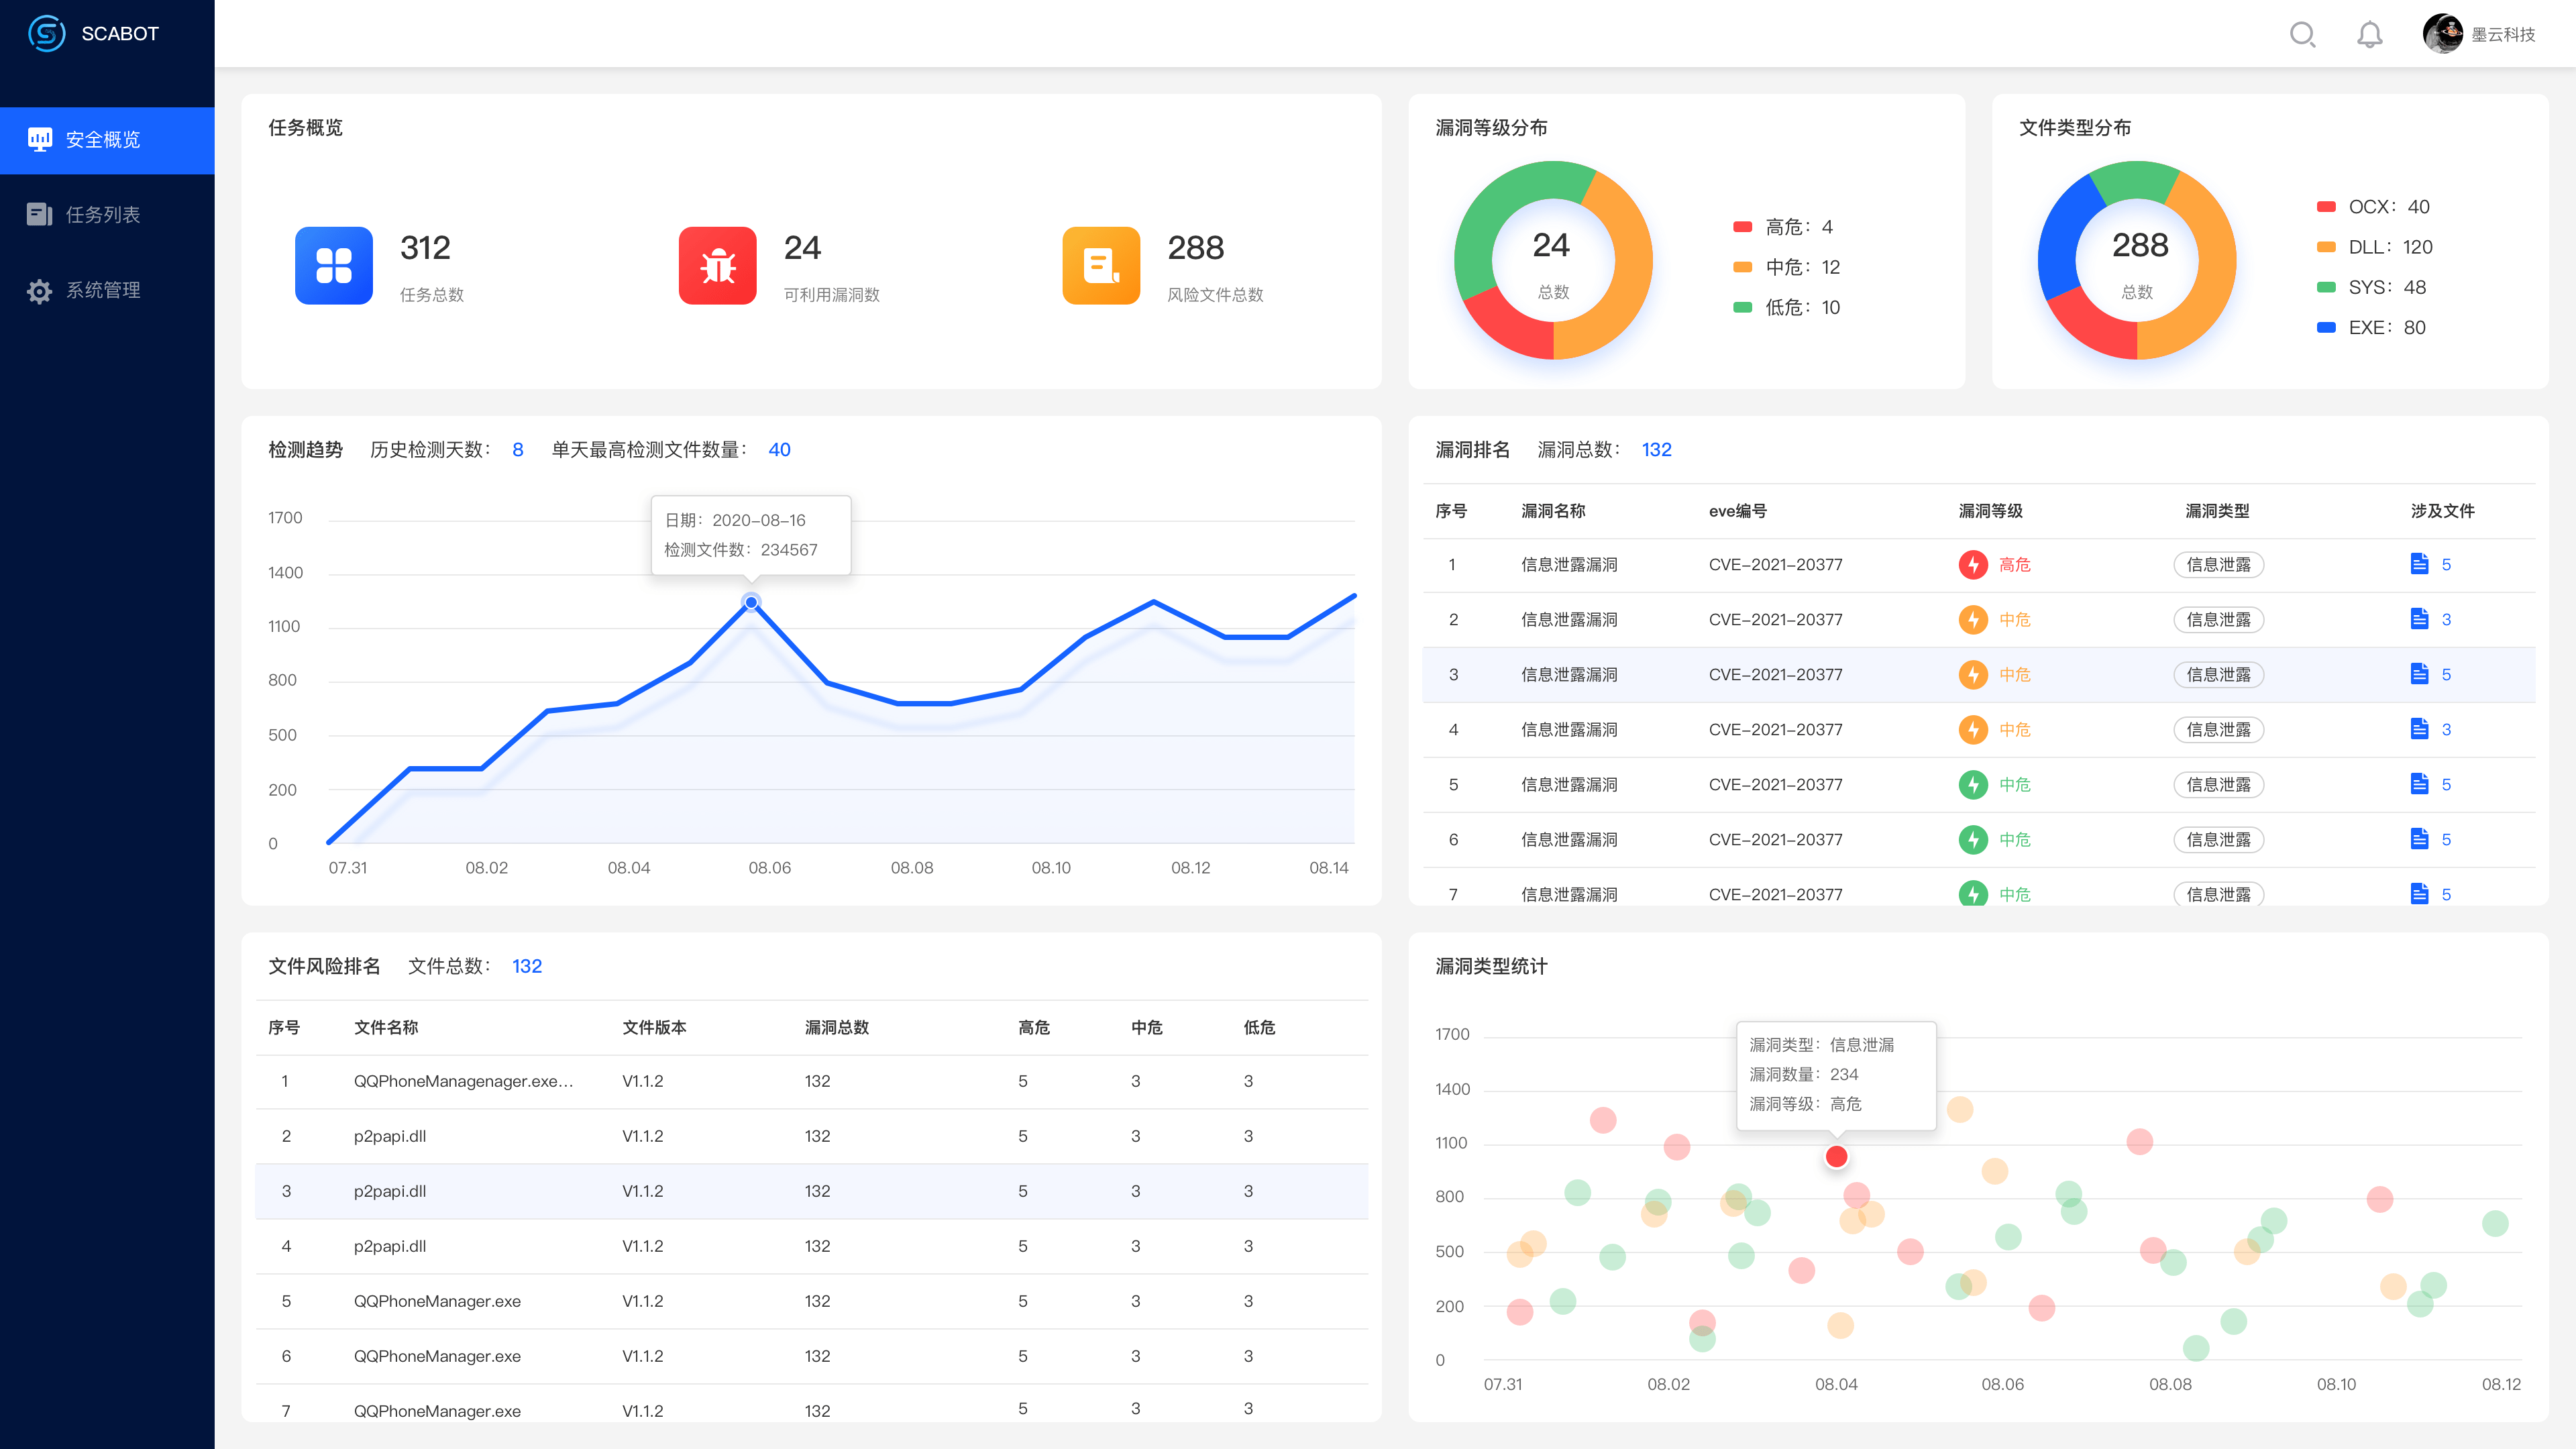
Task: Open the notification bell
Action: pos(2369,35)
